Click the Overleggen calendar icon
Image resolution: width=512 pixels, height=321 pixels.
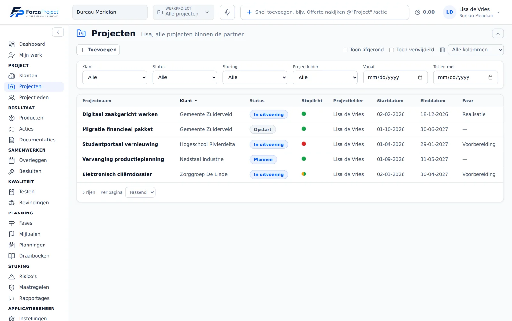[12, 160]
